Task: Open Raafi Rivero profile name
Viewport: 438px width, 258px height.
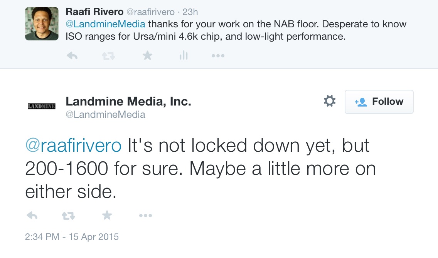Action: pyautogui.click(x=94, y=12)
